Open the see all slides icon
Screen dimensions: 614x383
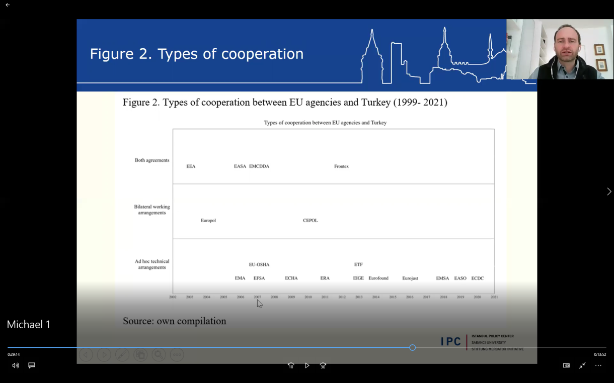[140, 355]
